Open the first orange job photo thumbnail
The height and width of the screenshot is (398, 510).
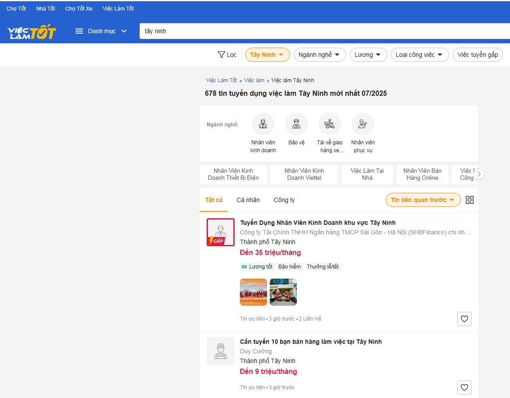pos(253,292)
